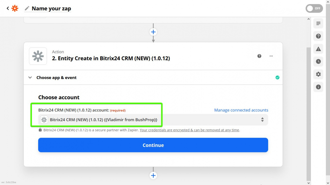Open the info sidebar icon
The width and height of the screenshot is (330, 185).
tap(318, 87)
